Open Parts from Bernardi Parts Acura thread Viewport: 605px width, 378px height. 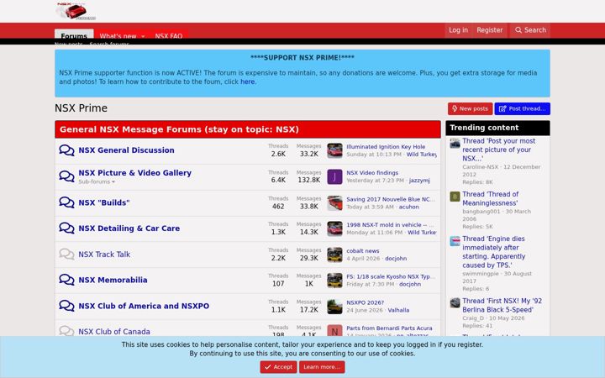tap(389, 328)
